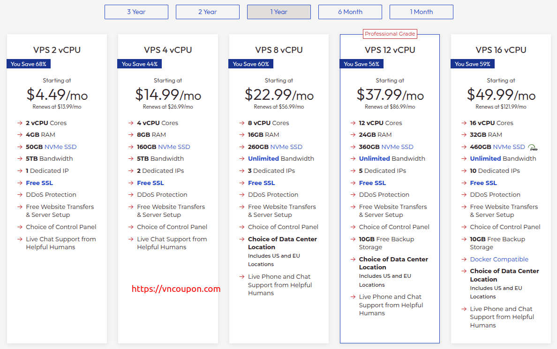The image size is (557, 349).
Task: Click the arrow bullet beside 160GB NVMe SSD
Action: coord(131,147)
